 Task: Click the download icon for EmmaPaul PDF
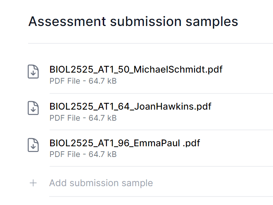pyautogui.click(x=33, y=145)
